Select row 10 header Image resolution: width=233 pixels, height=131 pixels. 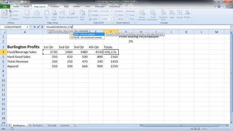tap(3, 80)
